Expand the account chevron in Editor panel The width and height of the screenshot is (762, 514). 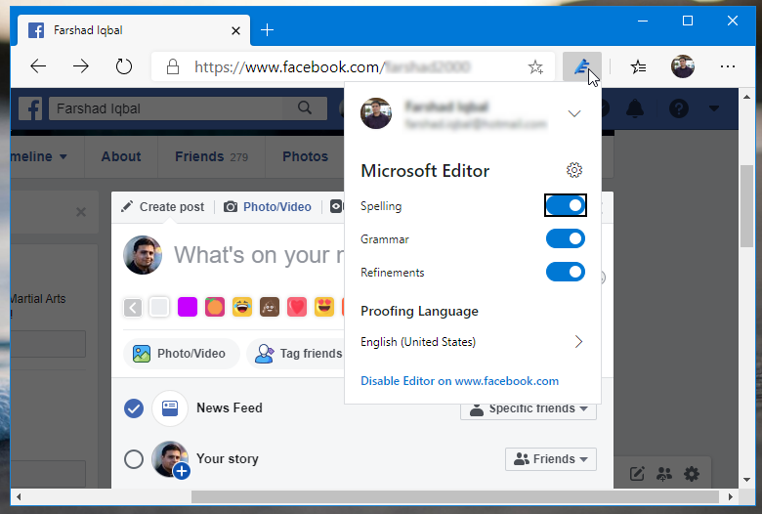tap(574, 113)
